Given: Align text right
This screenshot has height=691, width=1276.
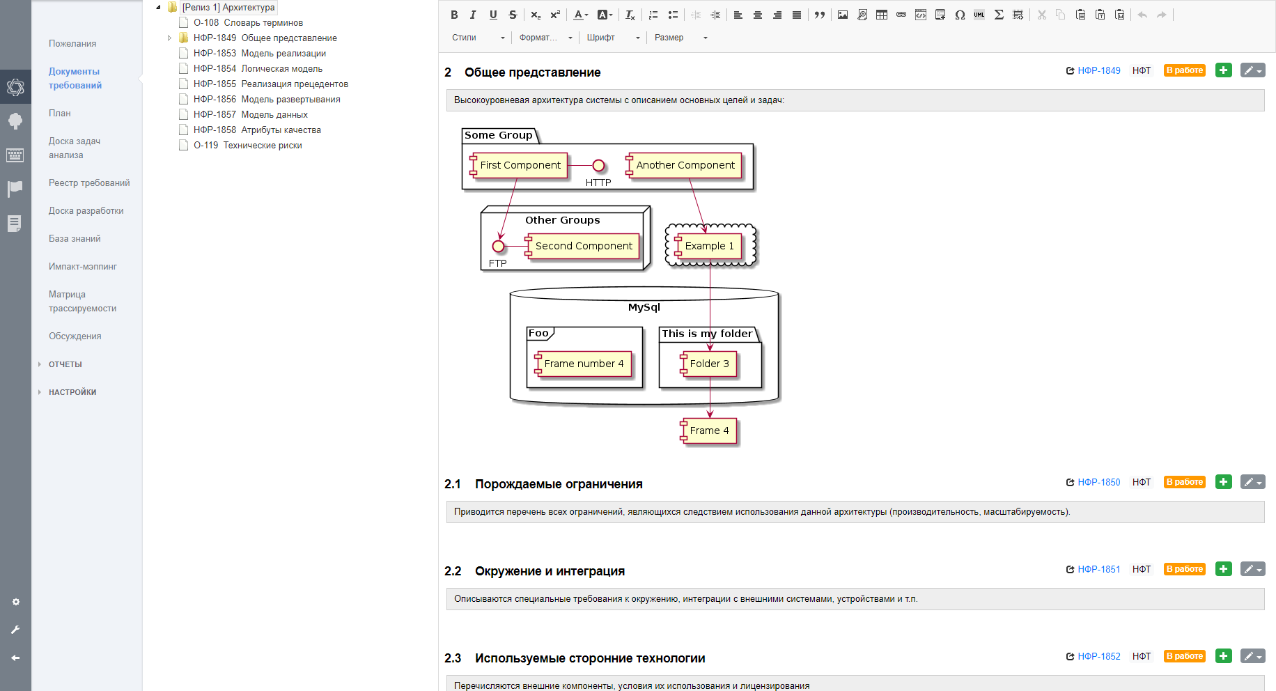Looking at the screenshot, I should (x=777, y=15).
